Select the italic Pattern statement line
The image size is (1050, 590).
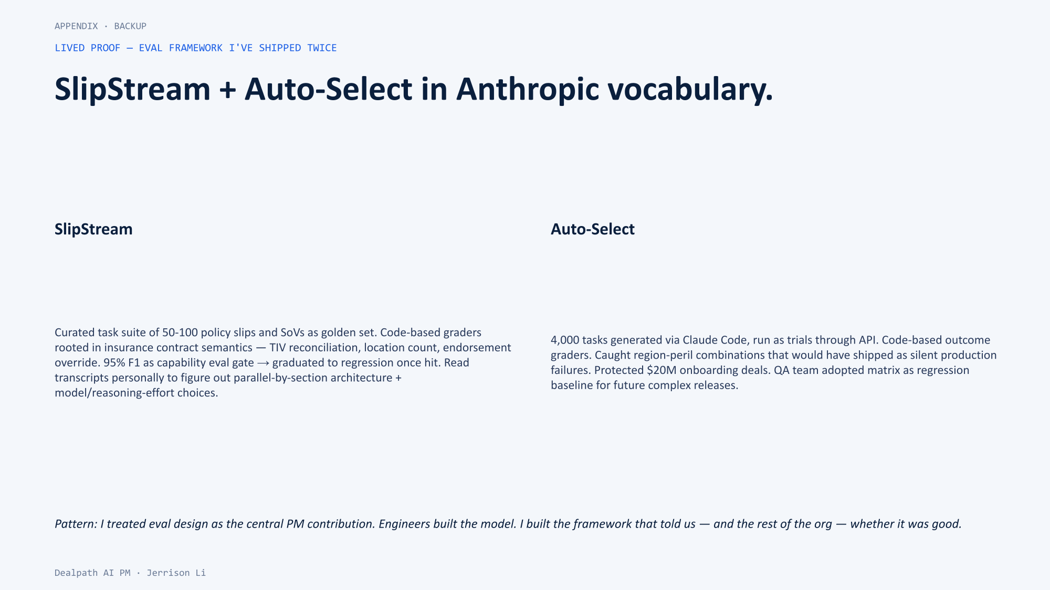(x=508, y=524)
